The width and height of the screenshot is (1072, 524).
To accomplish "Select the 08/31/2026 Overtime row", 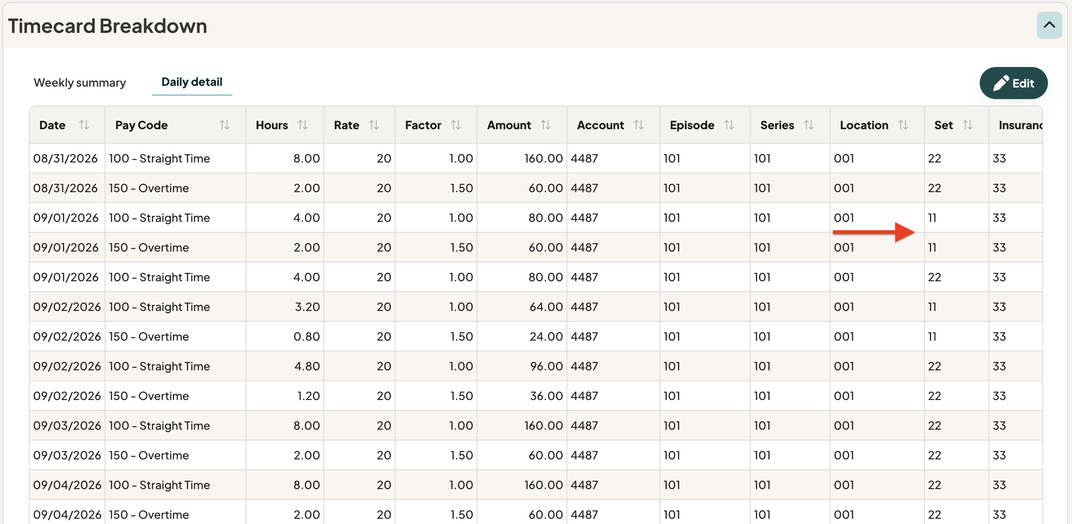I will coord(536,188).
